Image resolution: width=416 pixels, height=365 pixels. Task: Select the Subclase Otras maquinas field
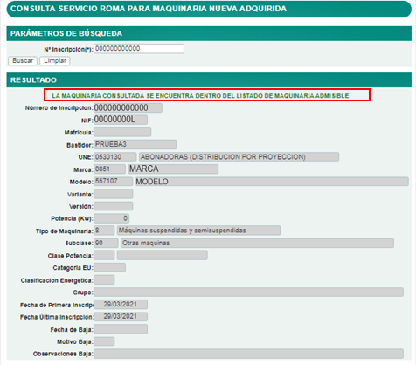click(257, 243)
